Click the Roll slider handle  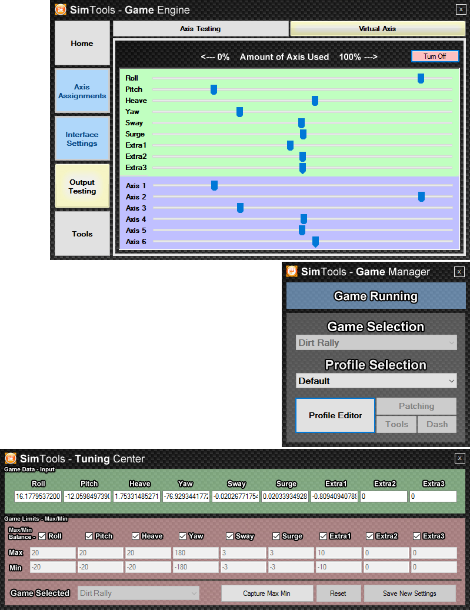421,78
